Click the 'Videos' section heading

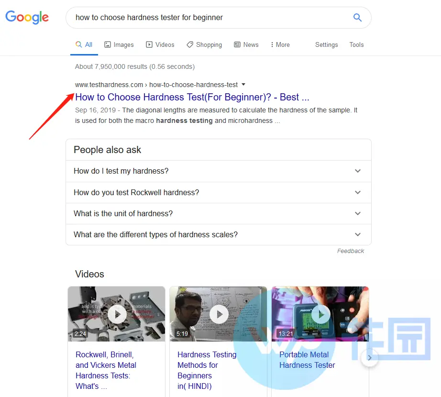point(89,274)
